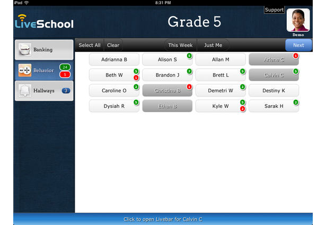This screenshot has height=225, width=326.
Task: Select all students
Action: pos(90,45)
